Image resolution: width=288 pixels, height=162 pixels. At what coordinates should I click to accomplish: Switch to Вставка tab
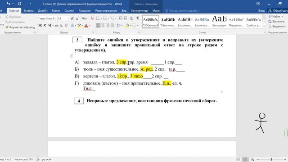pyautogui.click(x=28, y=11)
